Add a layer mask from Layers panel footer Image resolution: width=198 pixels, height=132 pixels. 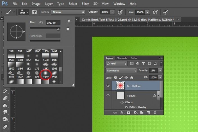[x=129, y=113]
